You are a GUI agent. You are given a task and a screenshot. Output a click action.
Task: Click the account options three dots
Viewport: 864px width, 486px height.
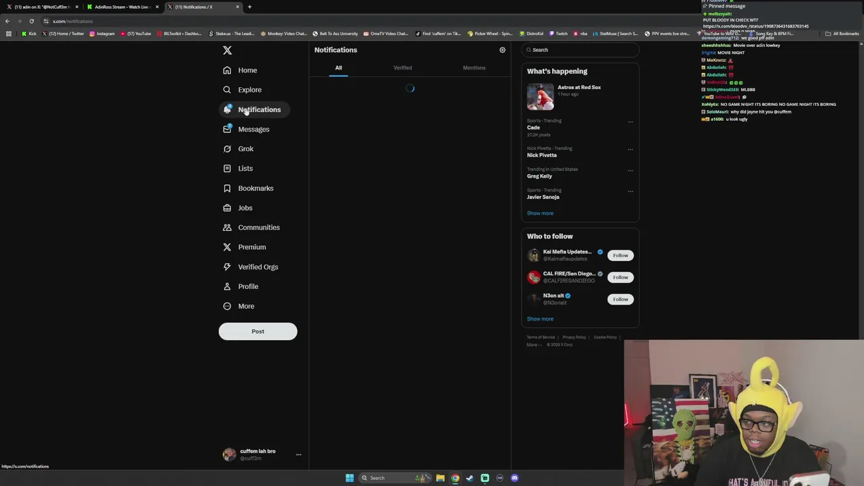tap(298, 454)
